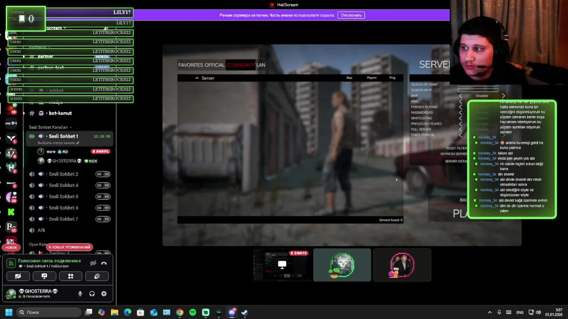Join Sesli Sohbet 7 voice channel

[x=70, y=219]
